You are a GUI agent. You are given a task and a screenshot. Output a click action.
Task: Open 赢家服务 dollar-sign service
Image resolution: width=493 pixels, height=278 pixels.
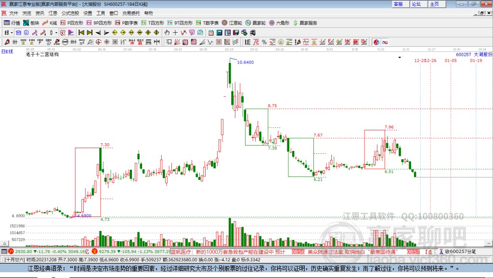point(305,23)
